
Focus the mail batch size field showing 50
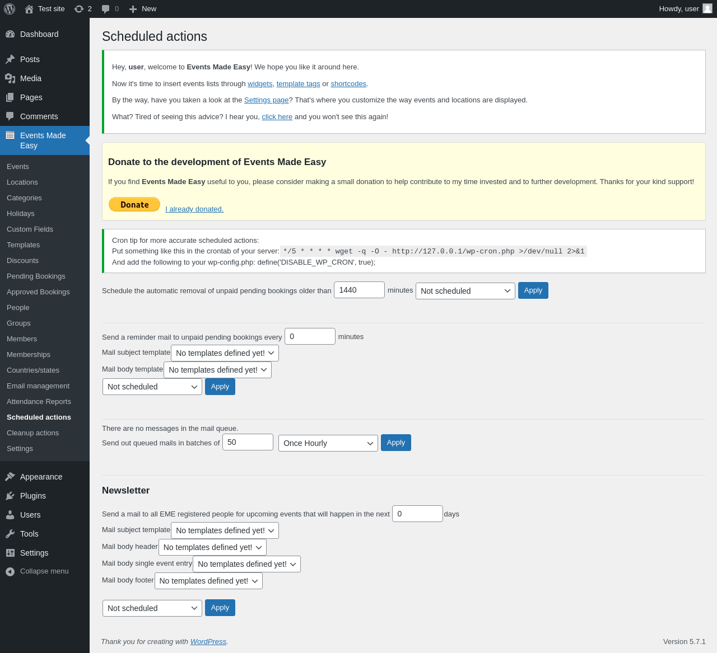click(248, 442)
